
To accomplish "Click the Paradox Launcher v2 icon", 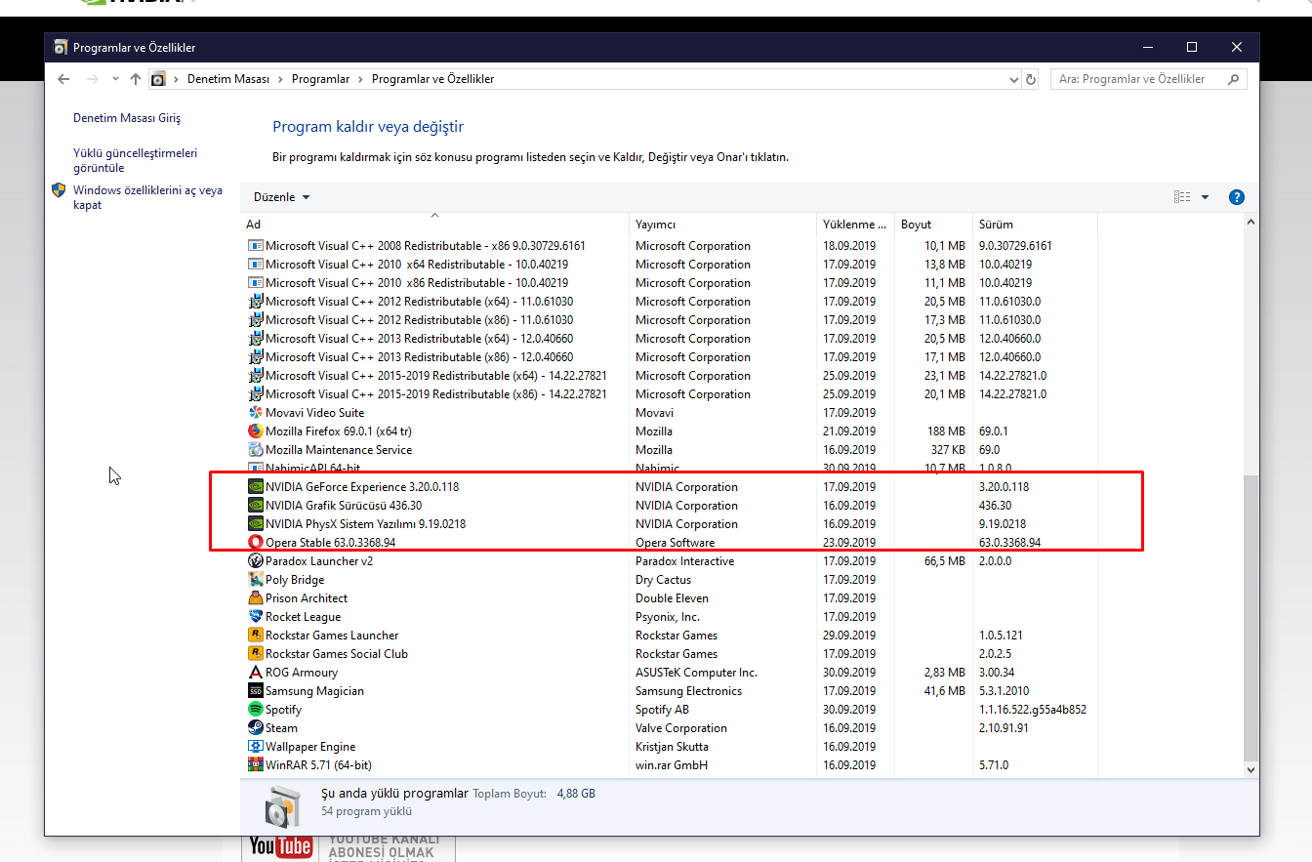I will tap(256, 561).
